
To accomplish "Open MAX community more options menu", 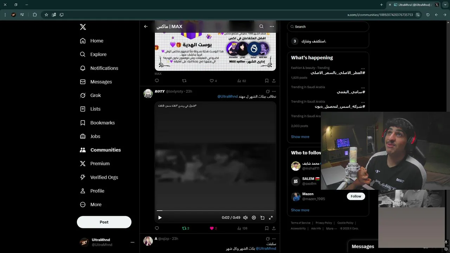I will 272,26.
